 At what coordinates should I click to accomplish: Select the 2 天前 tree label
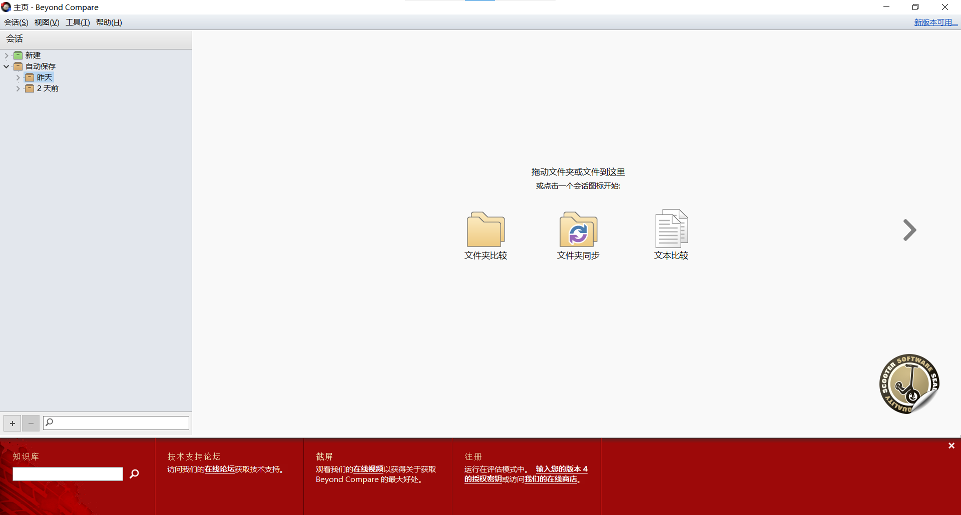pos(48,88)
